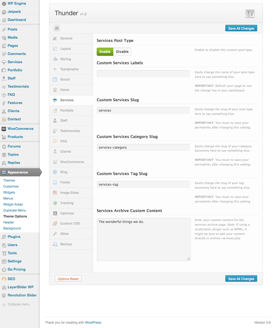This screenshot has height=328, width=276.
Task: Open the Forums admin menu
Action: coord(20,146)
